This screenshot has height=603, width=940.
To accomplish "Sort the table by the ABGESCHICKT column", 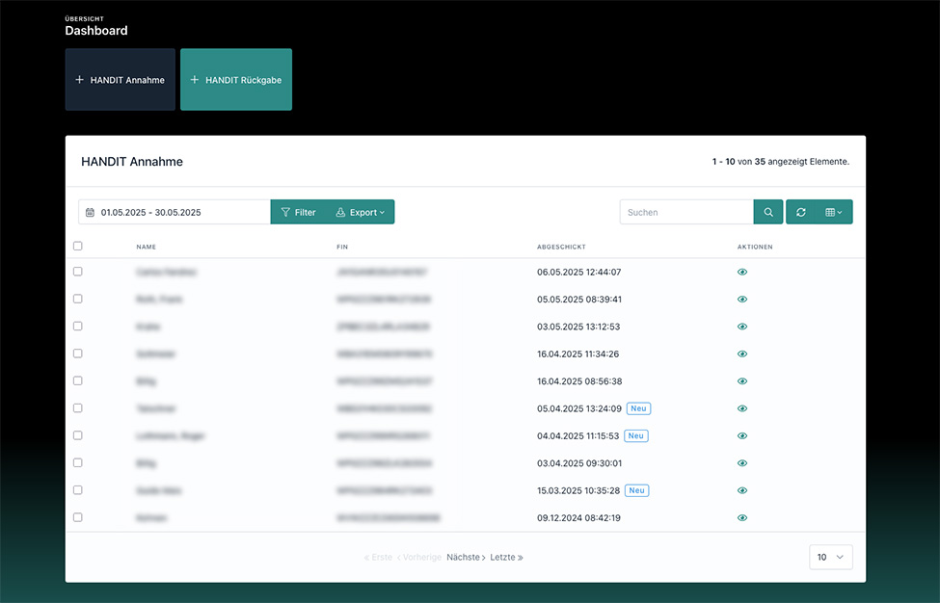I will click(561, 247).
